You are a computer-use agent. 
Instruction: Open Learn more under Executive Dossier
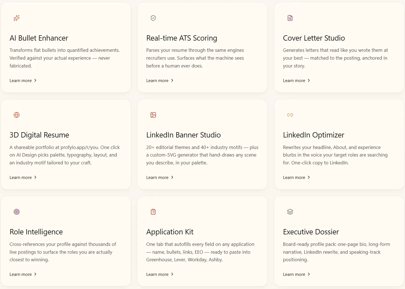click(x=296, y=274)
